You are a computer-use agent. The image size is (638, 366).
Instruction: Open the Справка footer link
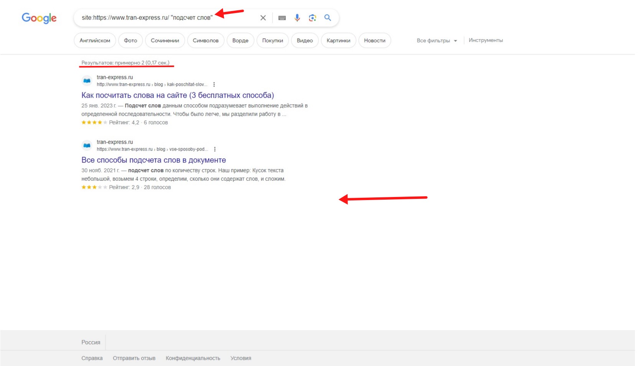(92, 358)
